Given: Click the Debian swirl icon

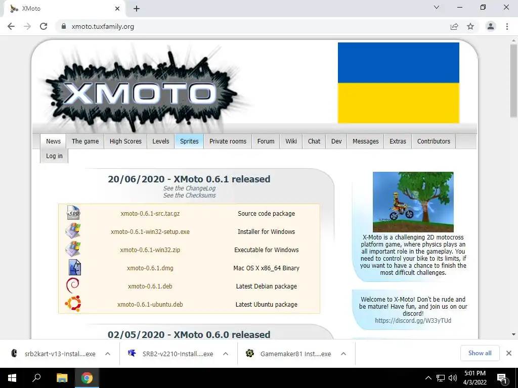Looking at the screenshot, I should click(x=73, y=285).
